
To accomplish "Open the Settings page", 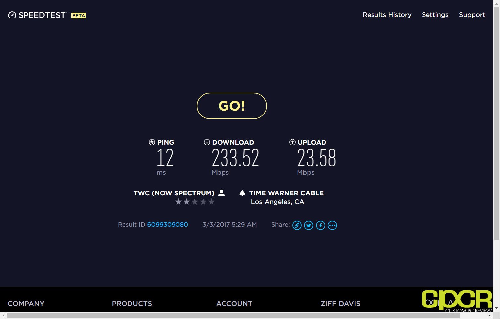I will pos(435,15).
